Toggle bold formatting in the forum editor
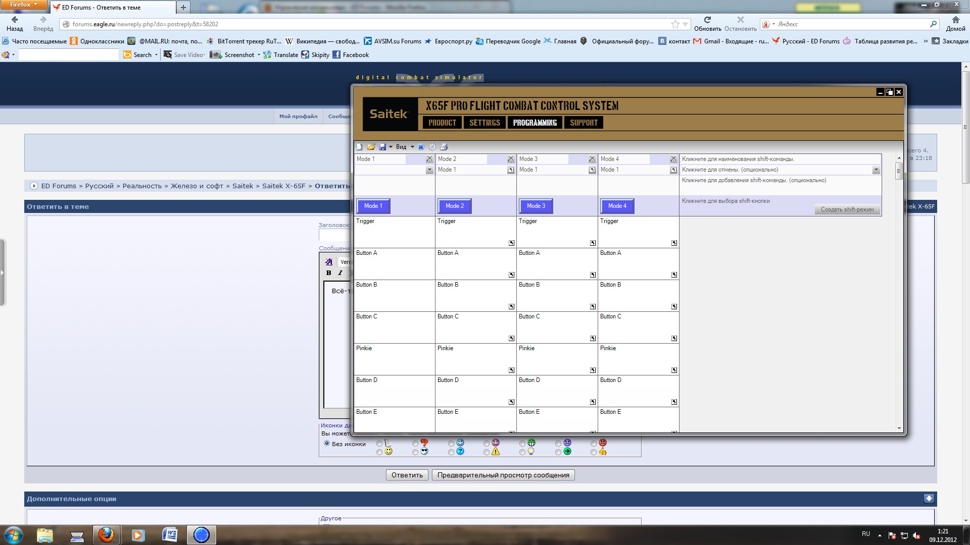Viewport: 970px width, 545px height. [x=329, y=273]
